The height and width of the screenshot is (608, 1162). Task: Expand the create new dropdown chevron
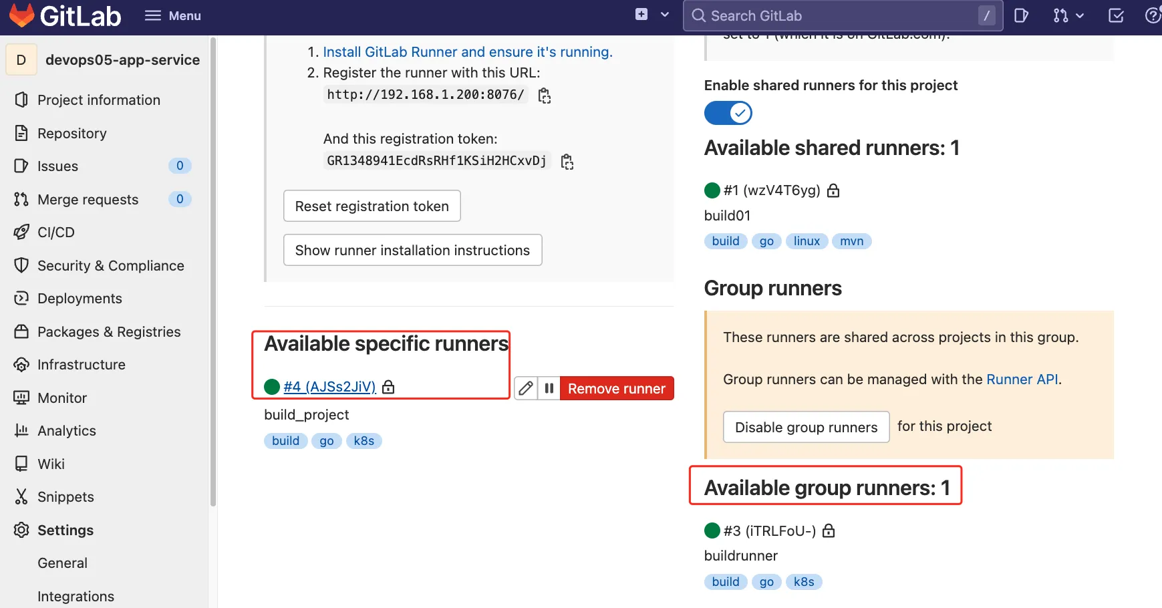tap(665, 15)
